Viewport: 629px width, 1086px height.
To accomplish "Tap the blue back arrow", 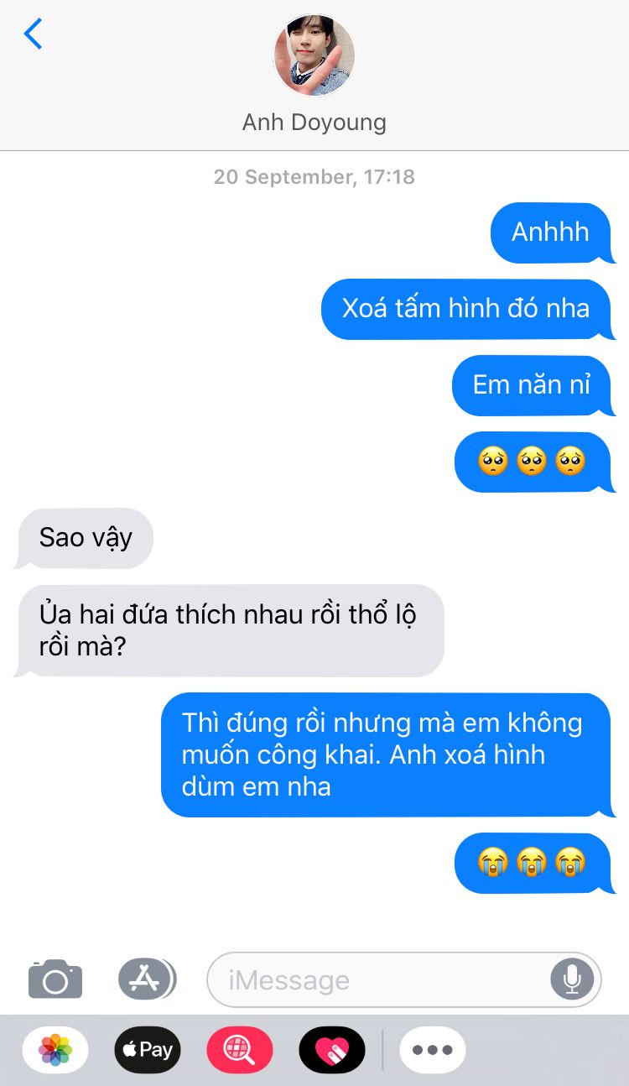I will pos(33,34).
